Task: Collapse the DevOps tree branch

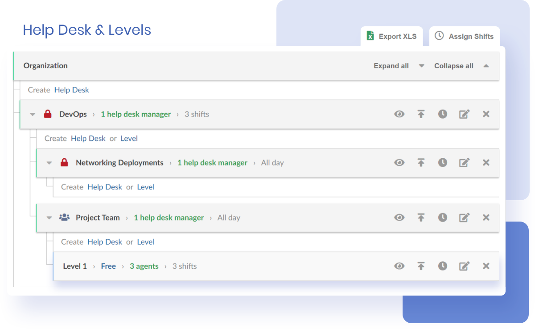Action: [32, 114]
